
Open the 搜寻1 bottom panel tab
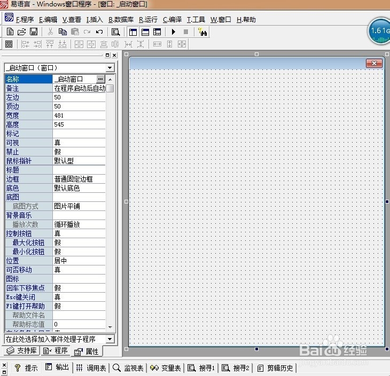201,368
